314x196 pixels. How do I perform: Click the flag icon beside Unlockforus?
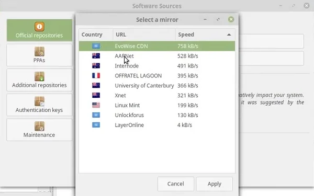96,115
